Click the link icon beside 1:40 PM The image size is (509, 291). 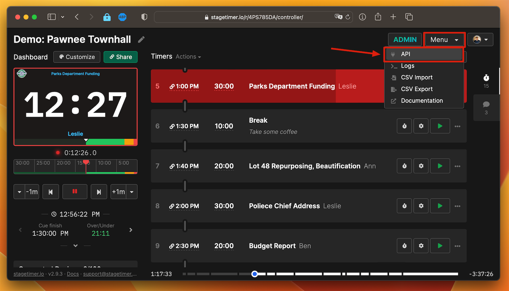coord(172,166)
